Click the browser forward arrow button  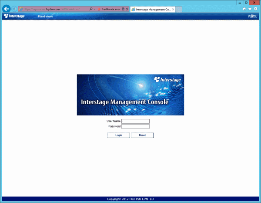click(x=14, y=9)
